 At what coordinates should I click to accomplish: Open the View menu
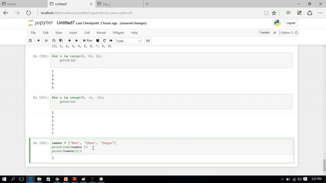59,33
